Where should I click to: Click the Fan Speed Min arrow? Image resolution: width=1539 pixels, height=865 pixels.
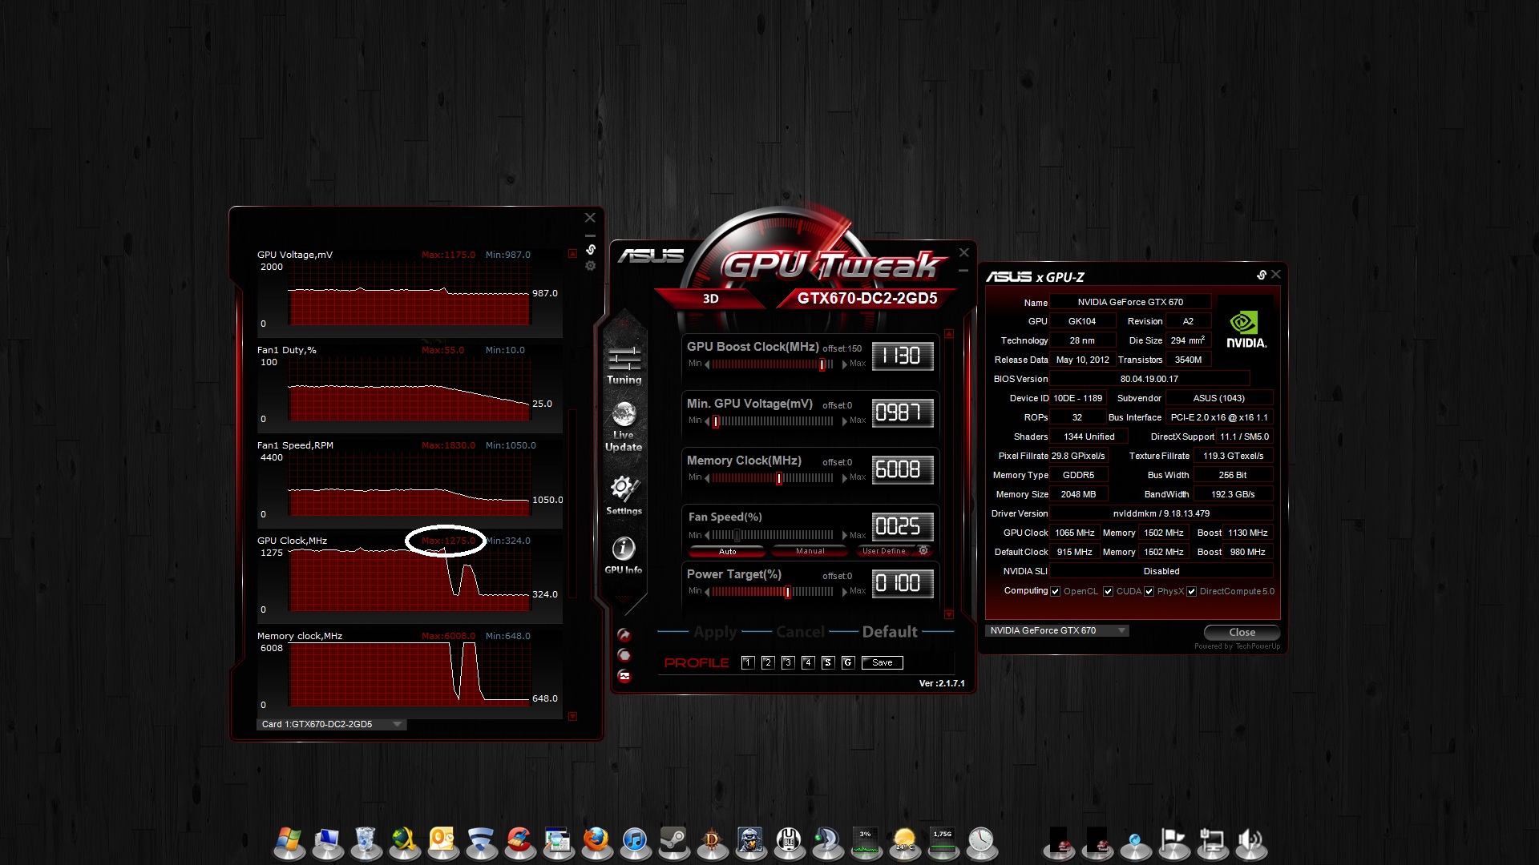pyautogui.click(x=707, y=535)
